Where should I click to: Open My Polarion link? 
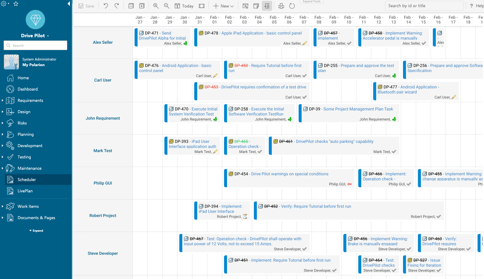tap(33, 65)
